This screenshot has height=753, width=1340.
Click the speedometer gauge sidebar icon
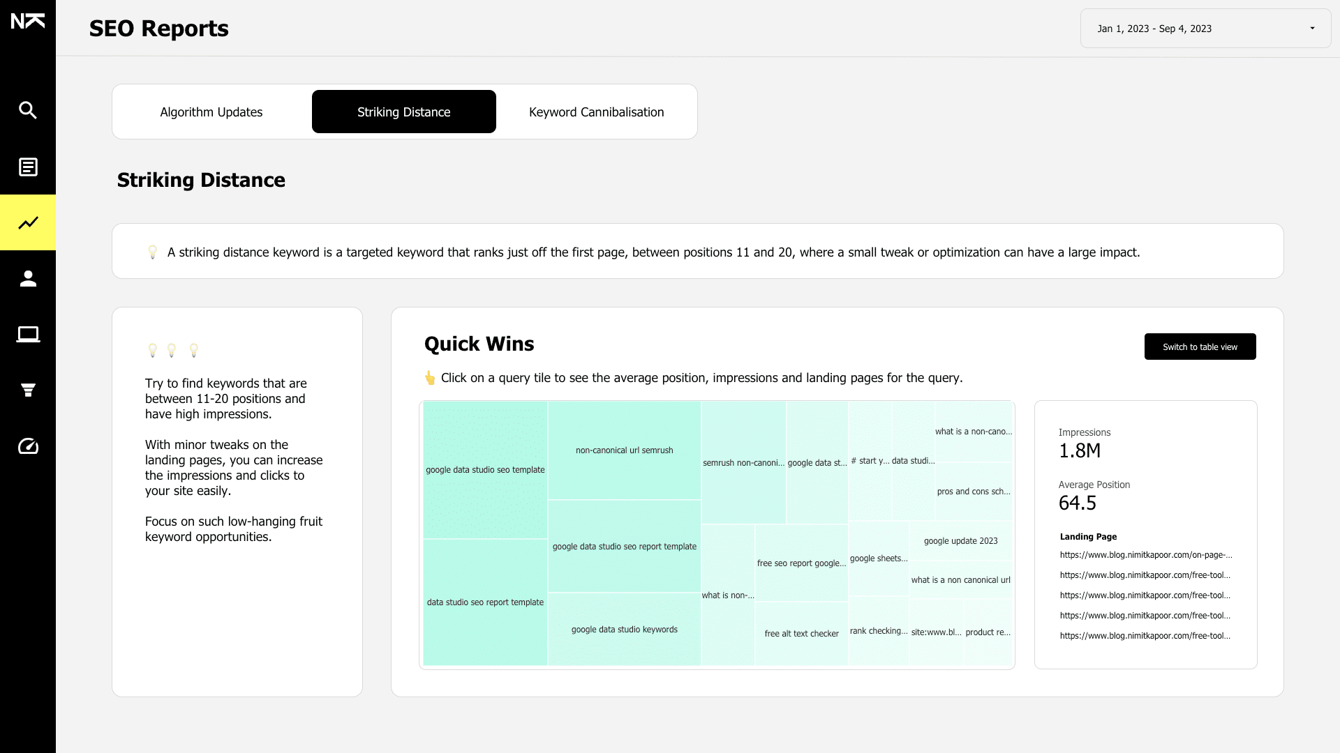28,446
